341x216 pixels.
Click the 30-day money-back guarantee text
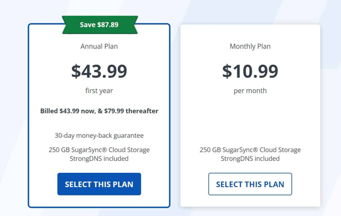99,136
